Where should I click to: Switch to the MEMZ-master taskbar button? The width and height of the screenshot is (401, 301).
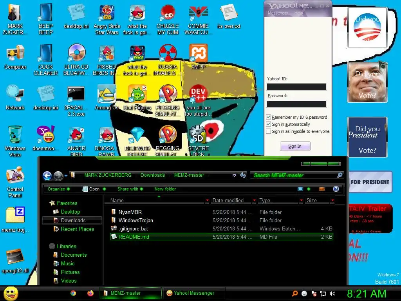(131, 293)
